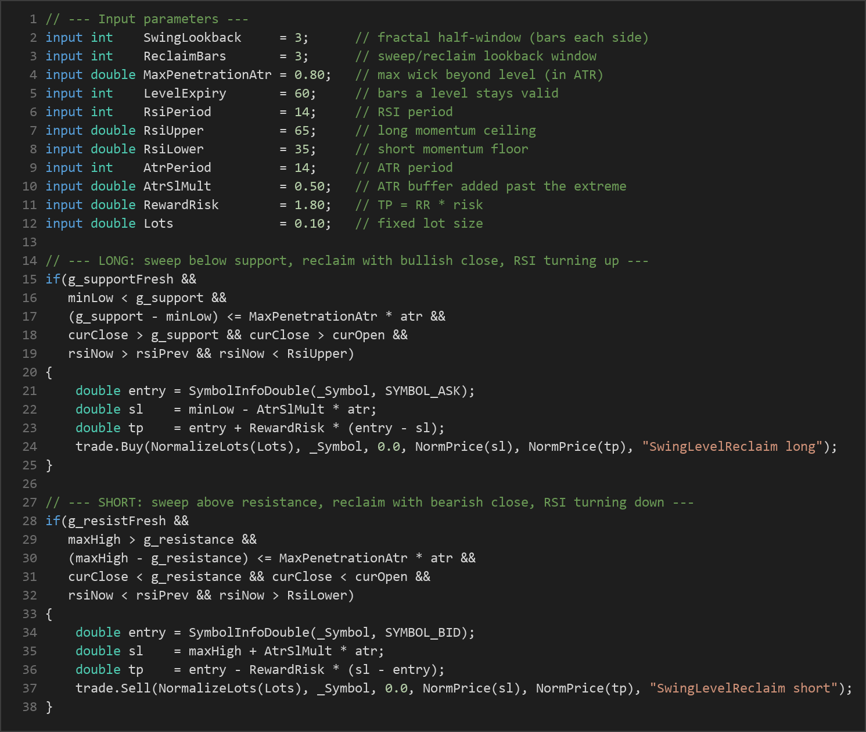Viewport: 866px width, 732px height.
Task: Click the value 0.80 on line 4
Action: coord(310,75)
